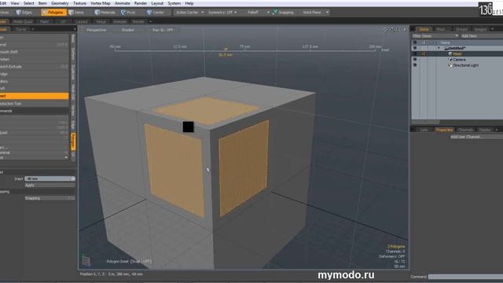Select the Thicken tool
Viewport: 503px width, 283px height.
coord(34,60)
